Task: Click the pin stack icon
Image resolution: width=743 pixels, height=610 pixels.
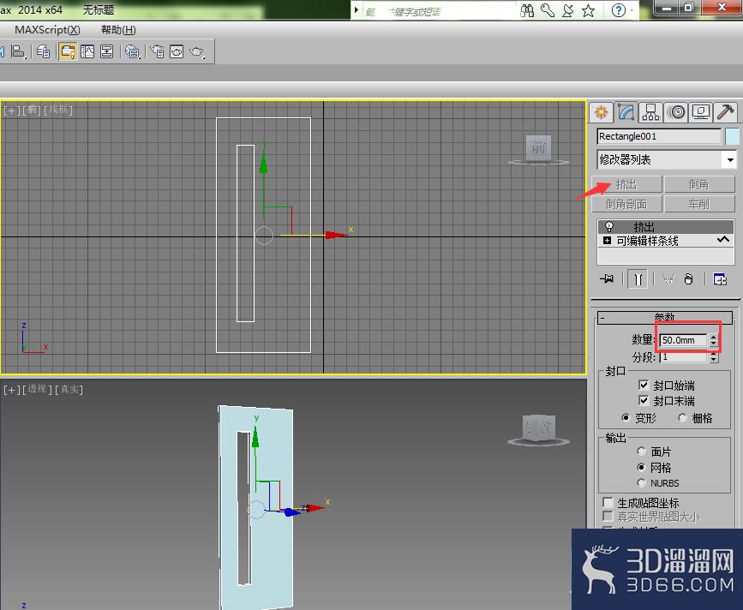Action: (x=607, y=279)
